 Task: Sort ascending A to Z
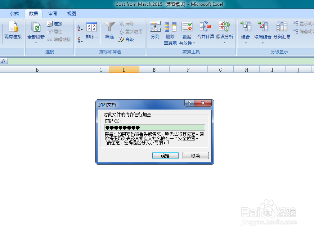[x=80, y=28]
